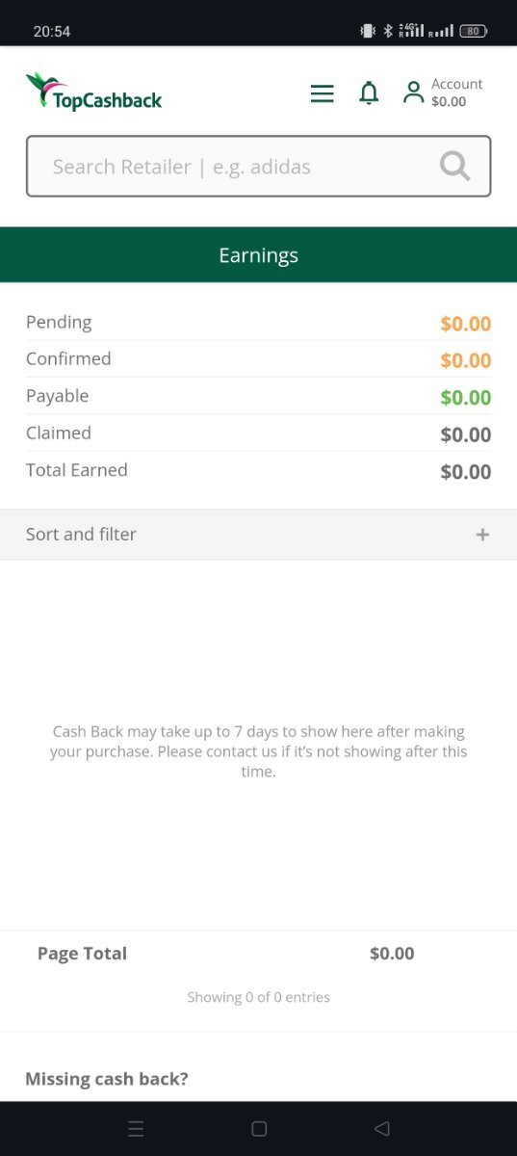Tap the Claimed earnings row
The height and width of the screenshot is (1156, 517).
(x=258, y=433)
